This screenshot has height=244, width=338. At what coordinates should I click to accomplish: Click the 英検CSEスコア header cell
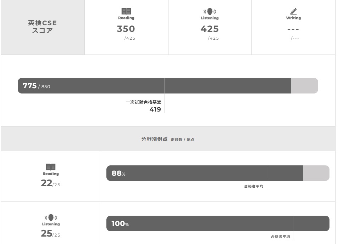click(x=43, y=27)
